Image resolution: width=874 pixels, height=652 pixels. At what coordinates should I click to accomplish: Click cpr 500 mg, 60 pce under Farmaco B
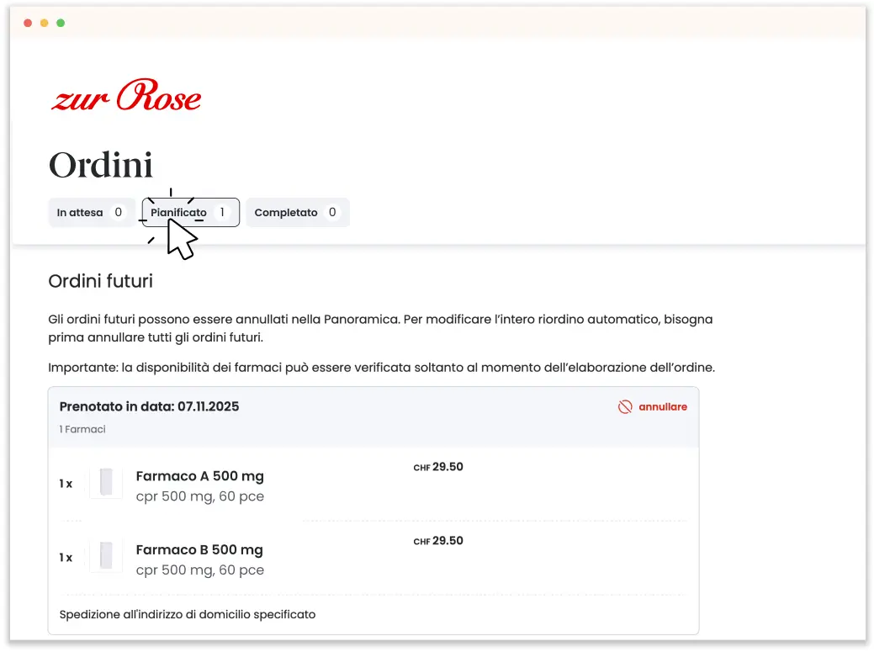coord(199,570)
